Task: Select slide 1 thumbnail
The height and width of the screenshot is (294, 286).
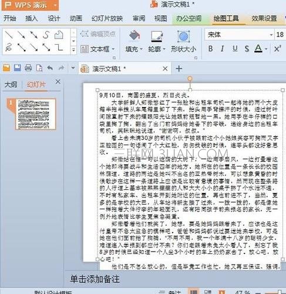Action: coord(35,114)
